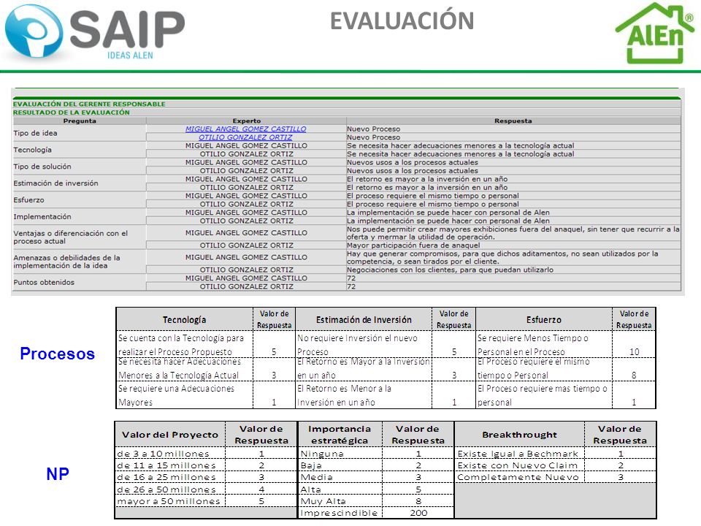
Task: Select 'Estimación de inversión' row label
Action: (x=55, y=183)
